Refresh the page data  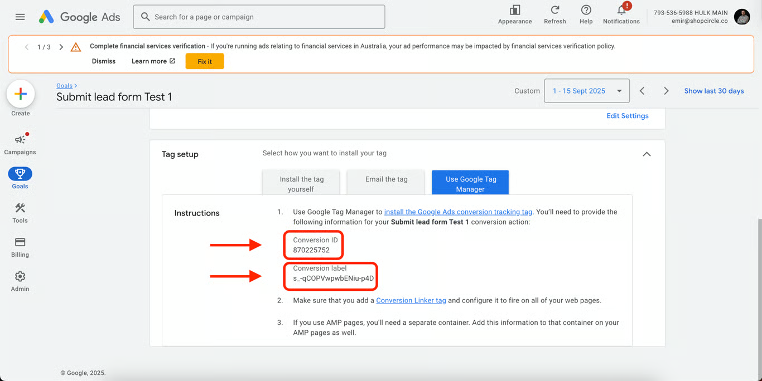pyautogui.click(x=554, y=14)
